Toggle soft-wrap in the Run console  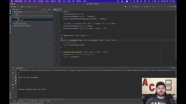click(x=16, y=76)
